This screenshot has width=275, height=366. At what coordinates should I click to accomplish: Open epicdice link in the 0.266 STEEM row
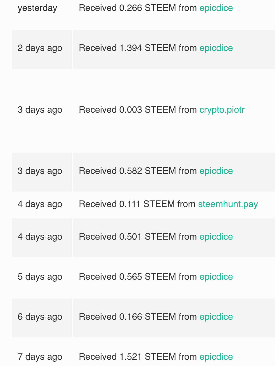click(216, 8)
